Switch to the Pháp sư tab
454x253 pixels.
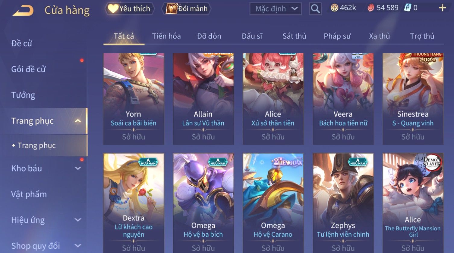337,36
